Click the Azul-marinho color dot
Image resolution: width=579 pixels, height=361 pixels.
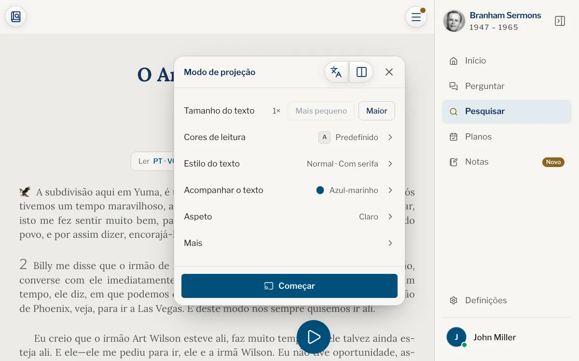point(320,190)
